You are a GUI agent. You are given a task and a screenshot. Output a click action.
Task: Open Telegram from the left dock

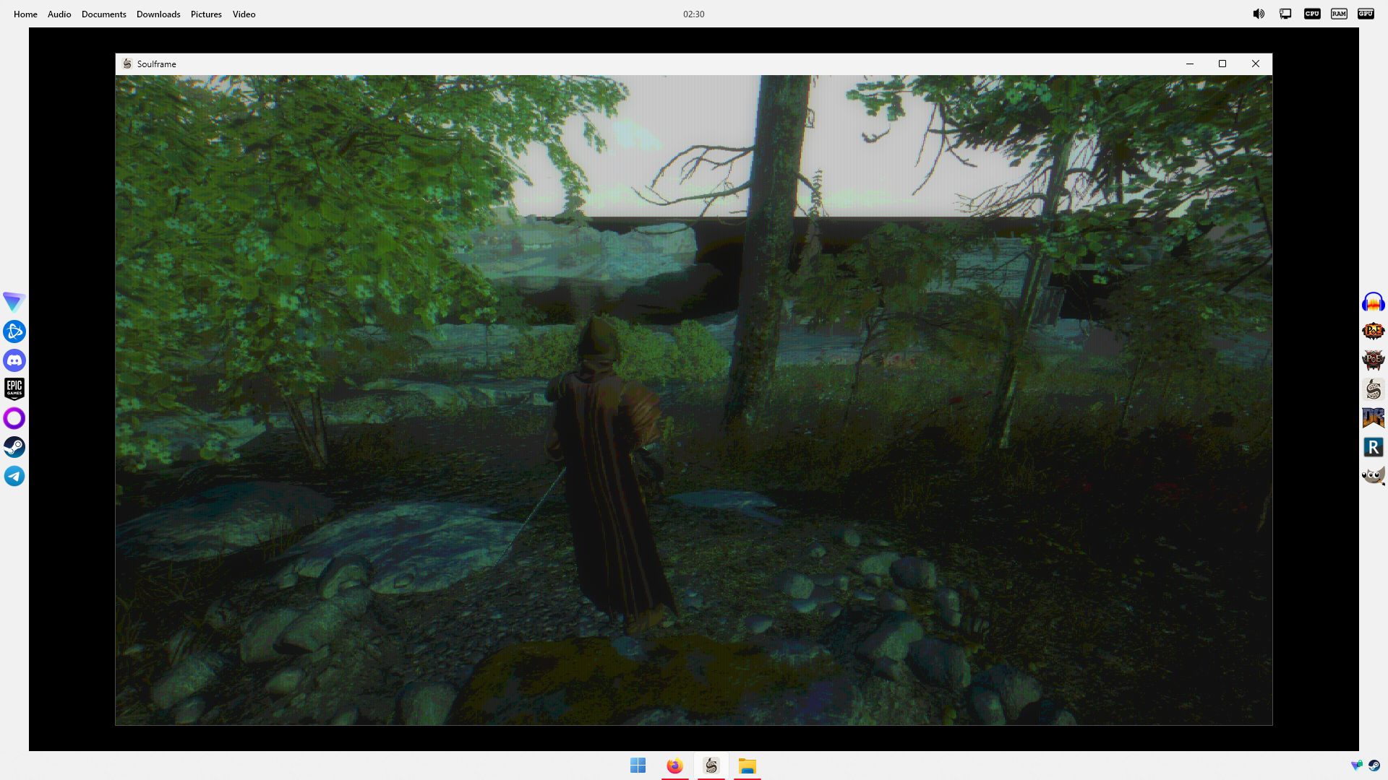tap(14, 476)
